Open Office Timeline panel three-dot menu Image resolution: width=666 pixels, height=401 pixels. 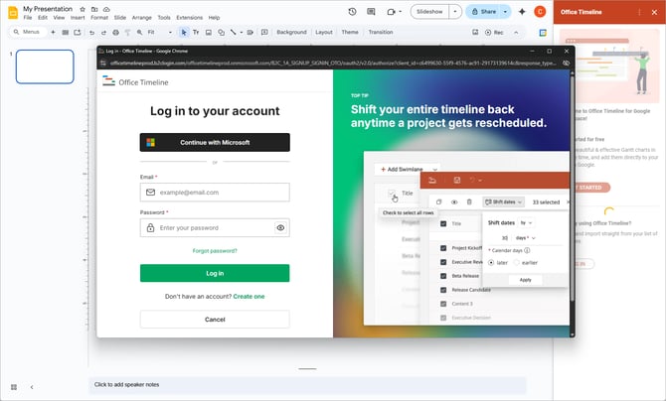639,12
